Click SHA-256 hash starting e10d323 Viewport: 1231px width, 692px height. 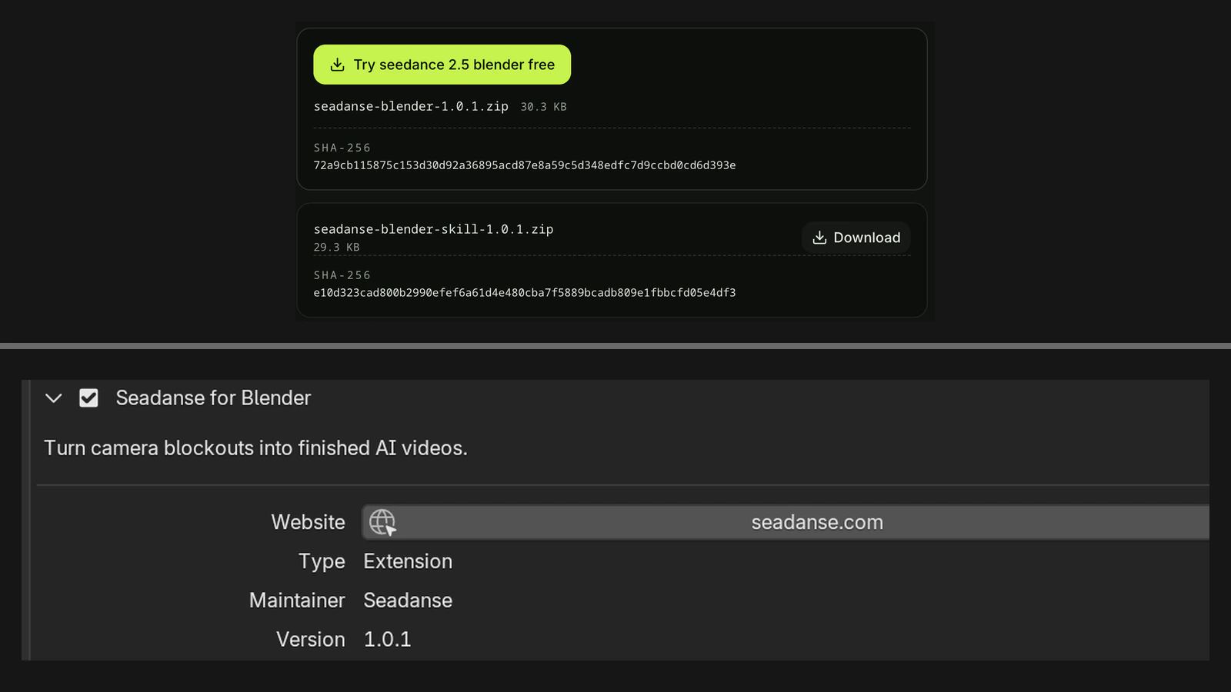point(525,293)
